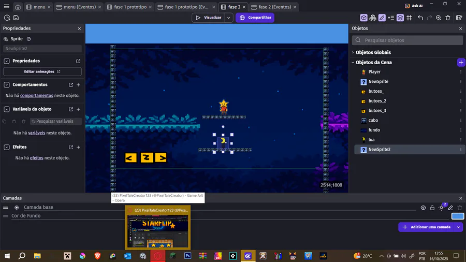Add a new scene object plus button
The image size is (466, 262).
pyautogui.click(x=461, y=62)
